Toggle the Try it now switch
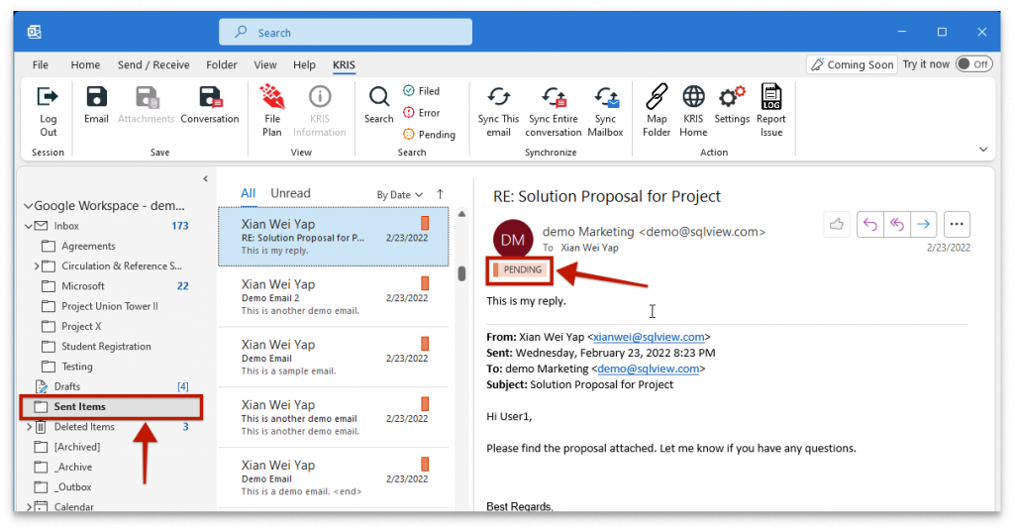Screen dimensions: 1014x529 [x=974, y=64]
